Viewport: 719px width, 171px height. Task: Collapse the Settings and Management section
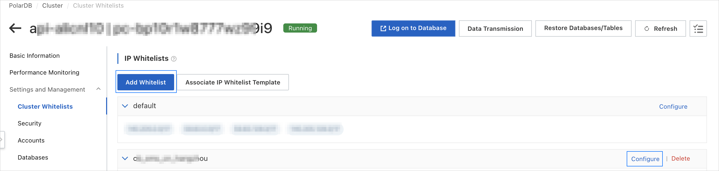point(98,89)
